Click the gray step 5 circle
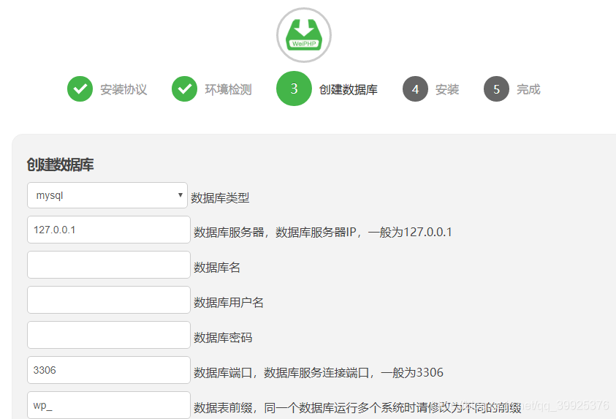This screenshot has height=419, width=616. [x=497, y=88]
